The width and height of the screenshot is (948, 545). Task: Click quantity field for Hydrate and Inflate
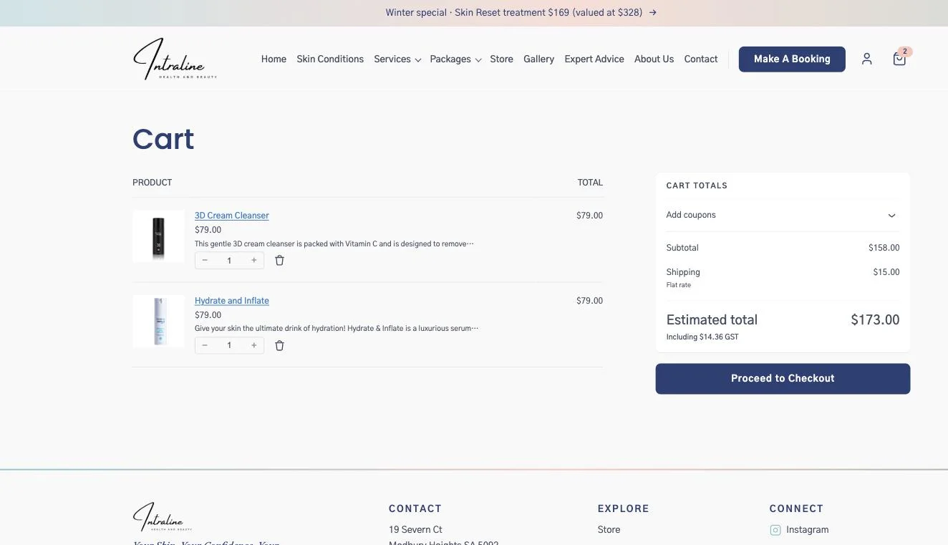coord(229,346)
